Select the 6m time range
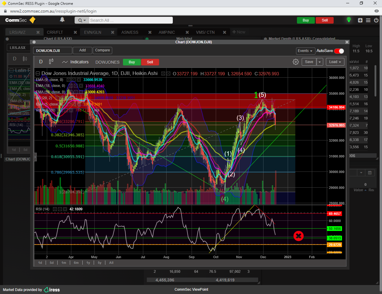 pyautogui.click(x=76, y=263)
